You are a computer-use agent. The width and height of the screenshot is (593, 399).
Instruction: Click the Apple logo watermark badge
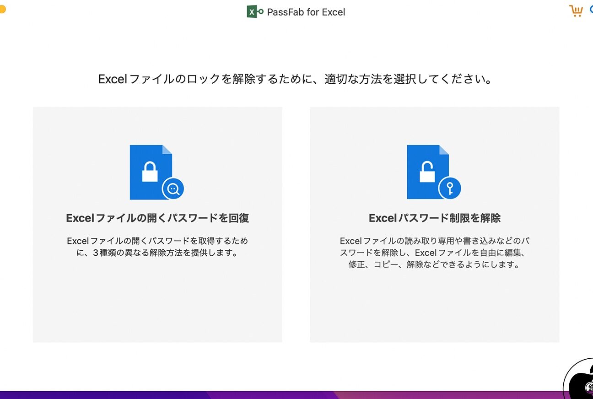pos(580,382)
